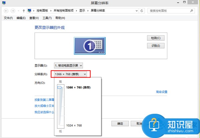Click the window title bar monitor icon
The width and height of the screenshot is (200, 138).
(x=4, y=3)
